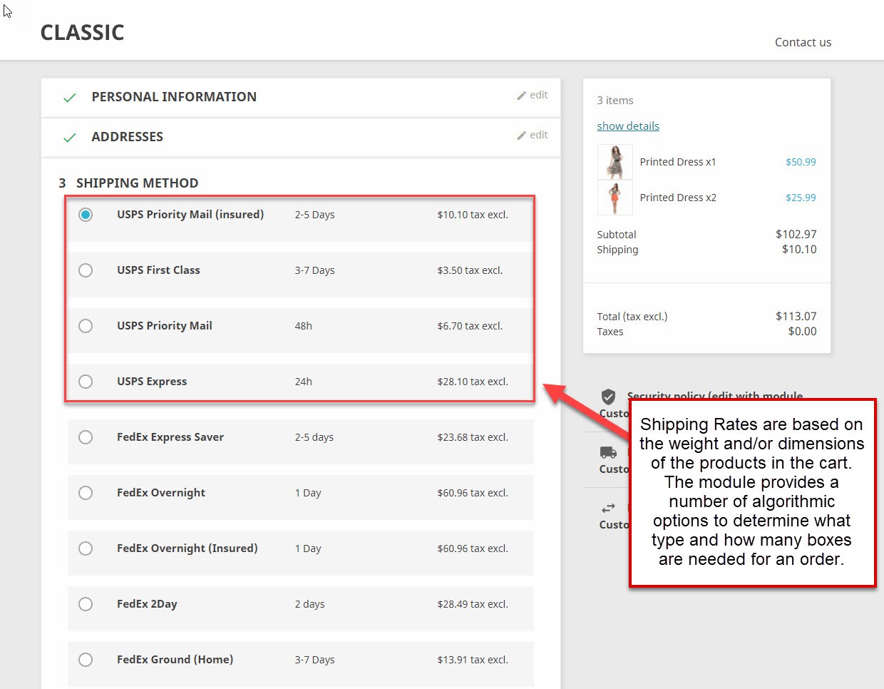Image resolution: width=884 pixels, height=689 pixels.
Task: Click the 48h delivery time text
Action: (304, 326)
